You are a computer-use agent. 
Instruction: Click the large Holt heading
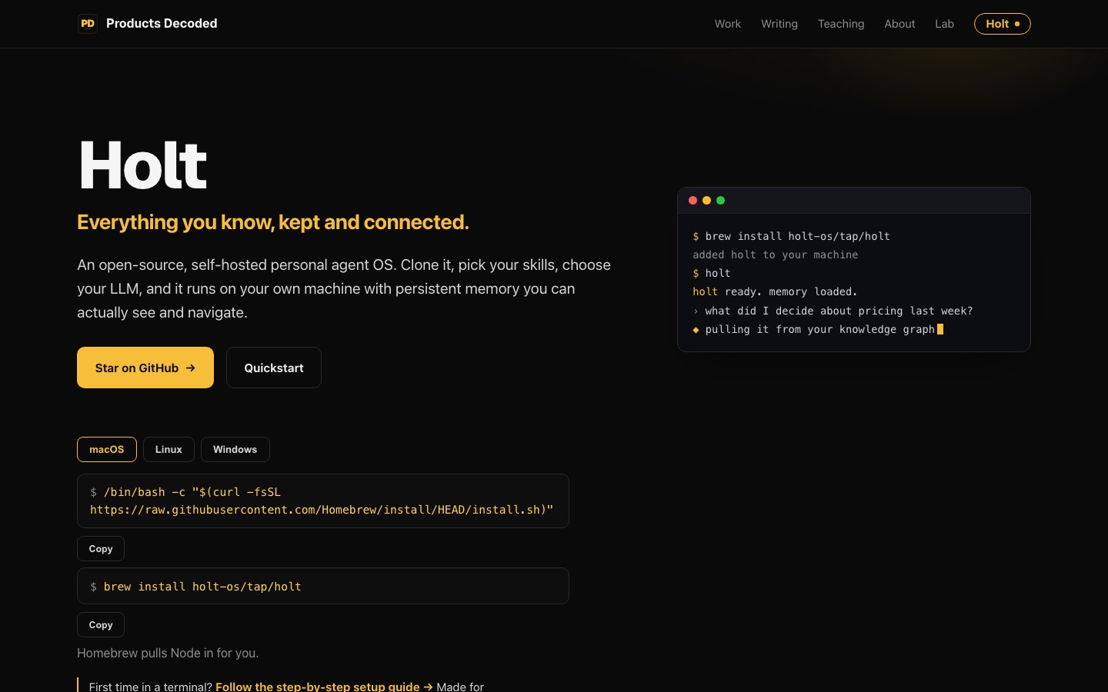coord(143,165)
